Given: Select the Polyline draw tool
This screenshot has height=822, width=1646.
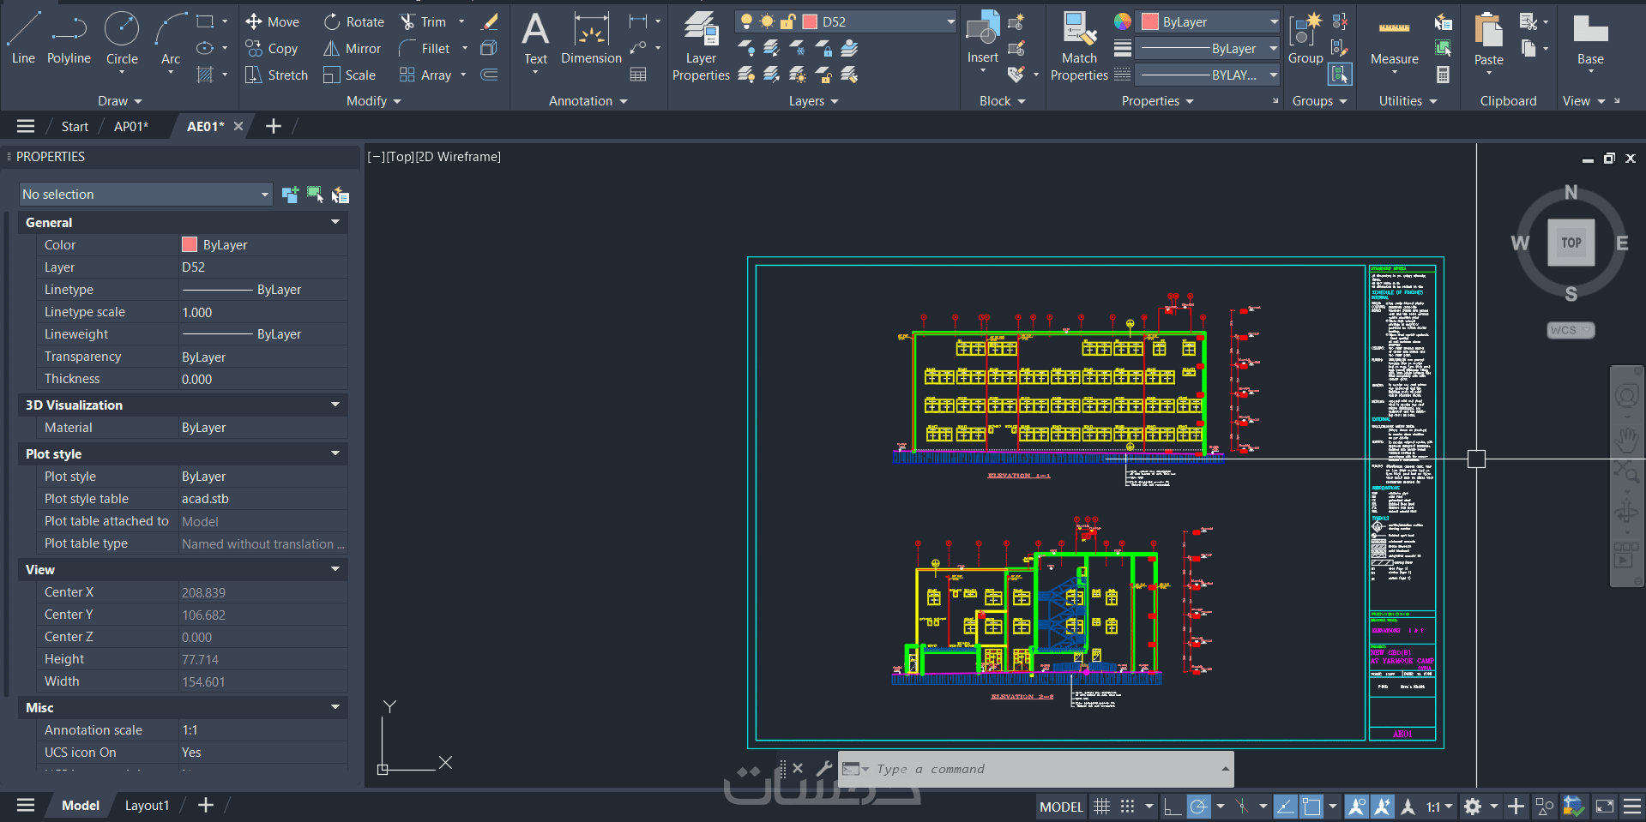Looking at the screenshot, I should point(69,39).
